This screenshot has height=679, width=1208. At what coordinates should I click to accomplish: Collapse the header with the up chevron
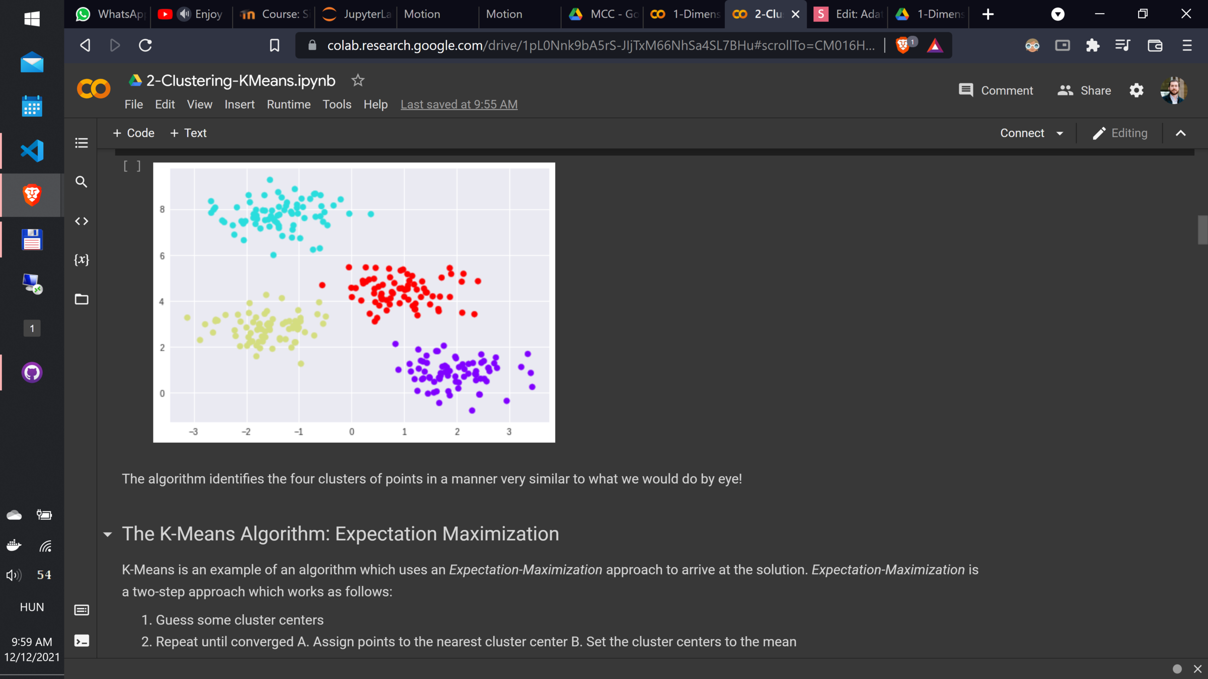point(1180,133)
